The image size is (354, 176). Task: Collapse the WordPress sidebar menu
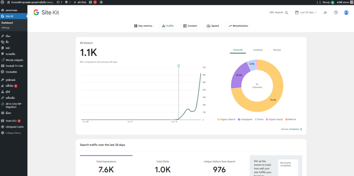click(x=13, y=133)
